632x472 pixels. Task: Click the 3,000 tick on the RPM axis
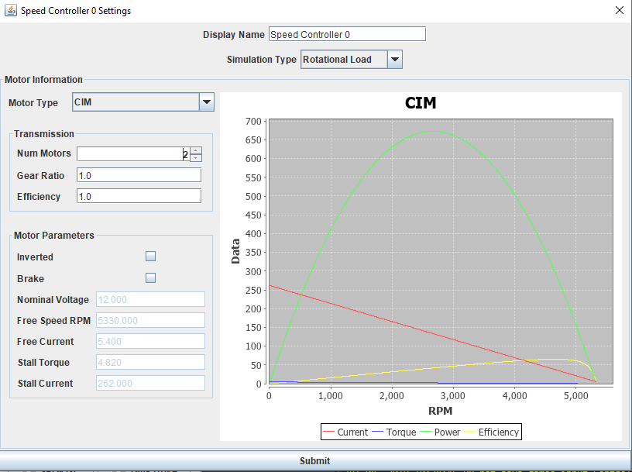[x=453, y=396]
